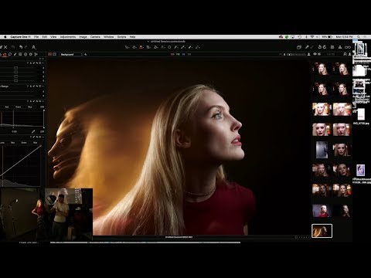
Task: Select the Green channel tab in Levels
Action: click(x=18, y=107)
